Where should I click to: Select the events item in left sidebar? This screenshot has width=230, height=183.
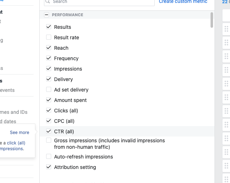click(7, 90)
